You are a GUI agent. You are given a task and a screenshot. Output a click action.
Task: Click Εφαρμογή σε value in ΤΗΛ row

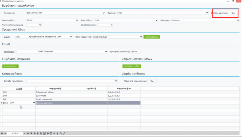coord(124,92)
